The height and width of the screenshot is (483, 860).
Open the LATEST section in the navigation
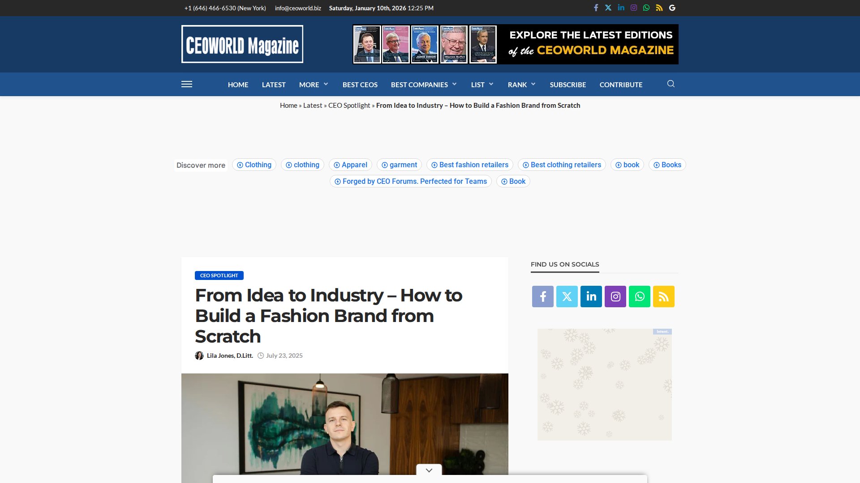[274, 84]
